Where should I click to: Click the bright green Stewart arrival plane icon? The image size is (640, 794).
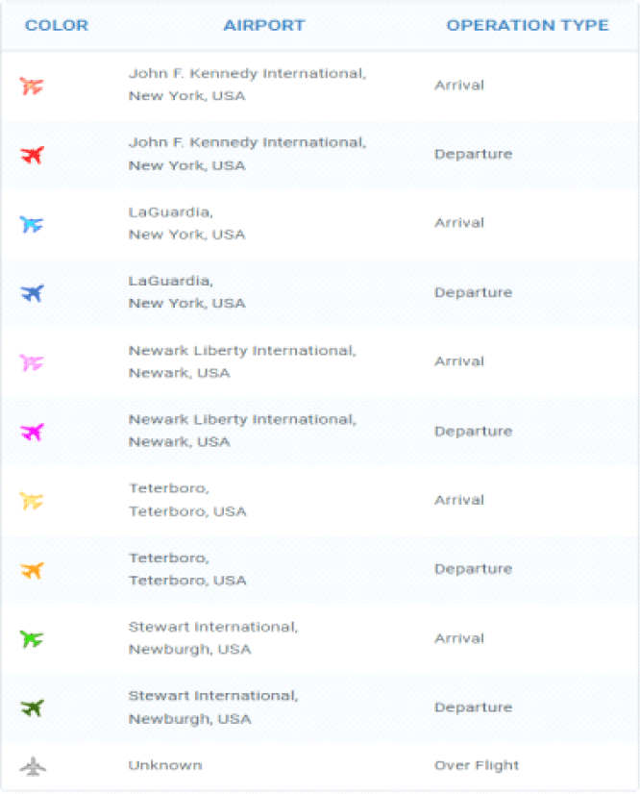[x=32, y=638]
